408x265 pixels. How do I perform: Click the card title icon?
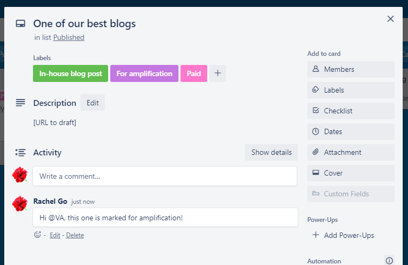point(21,23)
